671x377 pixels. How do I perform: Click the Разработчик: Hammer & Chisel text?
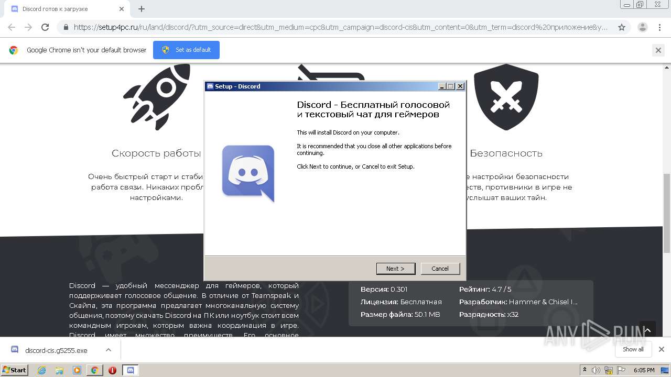click(x=518, y=302)
